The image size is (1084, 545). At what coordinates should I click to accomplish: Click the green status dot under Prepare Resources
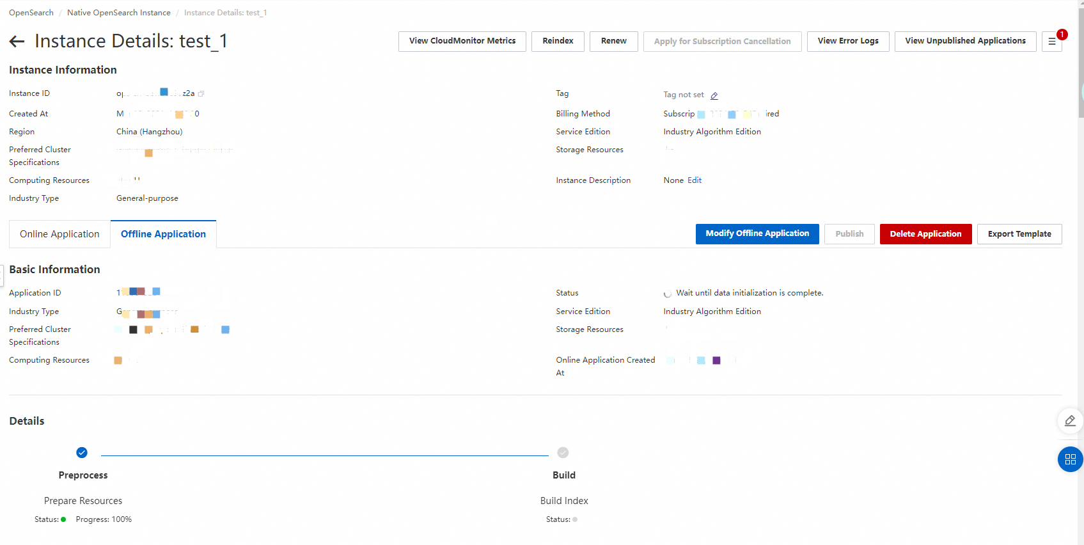pyautogui.click(x=63, y=519)
